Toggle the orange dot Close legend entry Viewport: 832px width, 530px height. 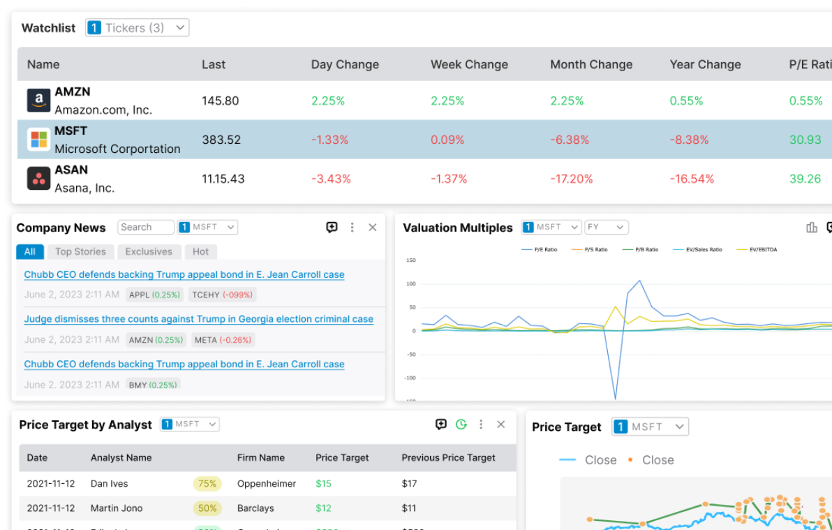651,460
